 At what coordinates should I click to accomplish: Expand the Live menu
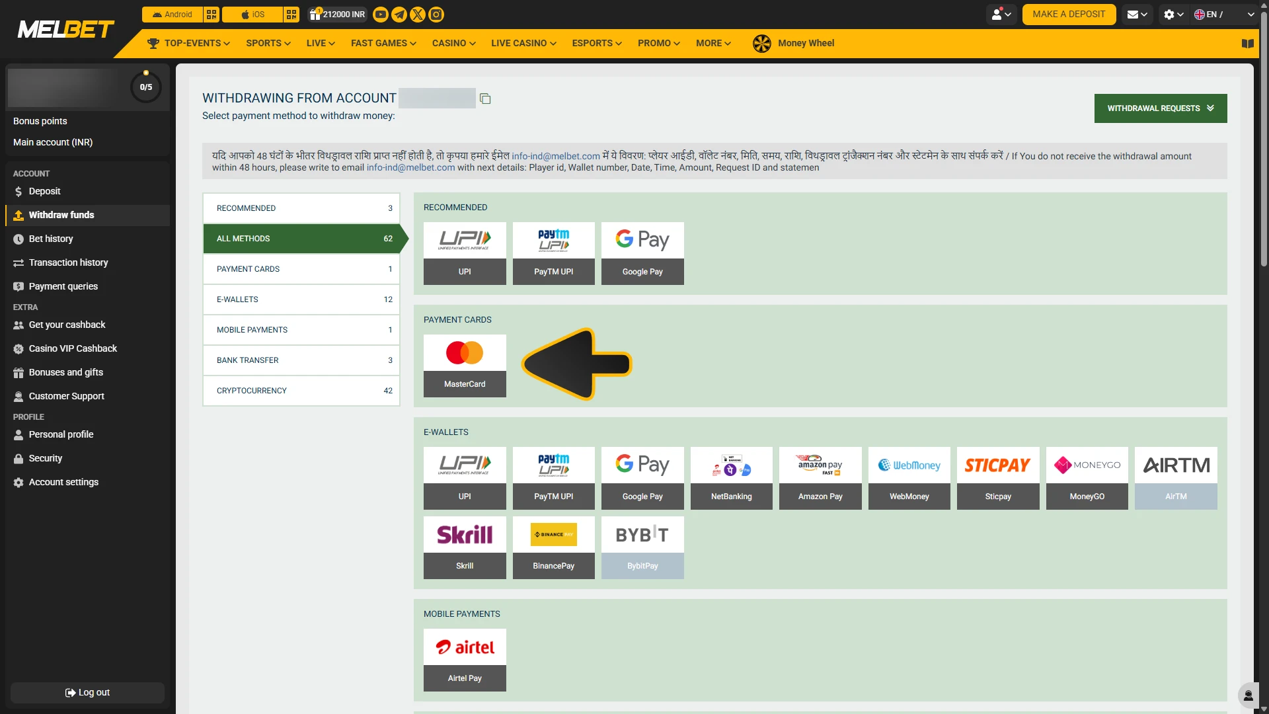321,44
